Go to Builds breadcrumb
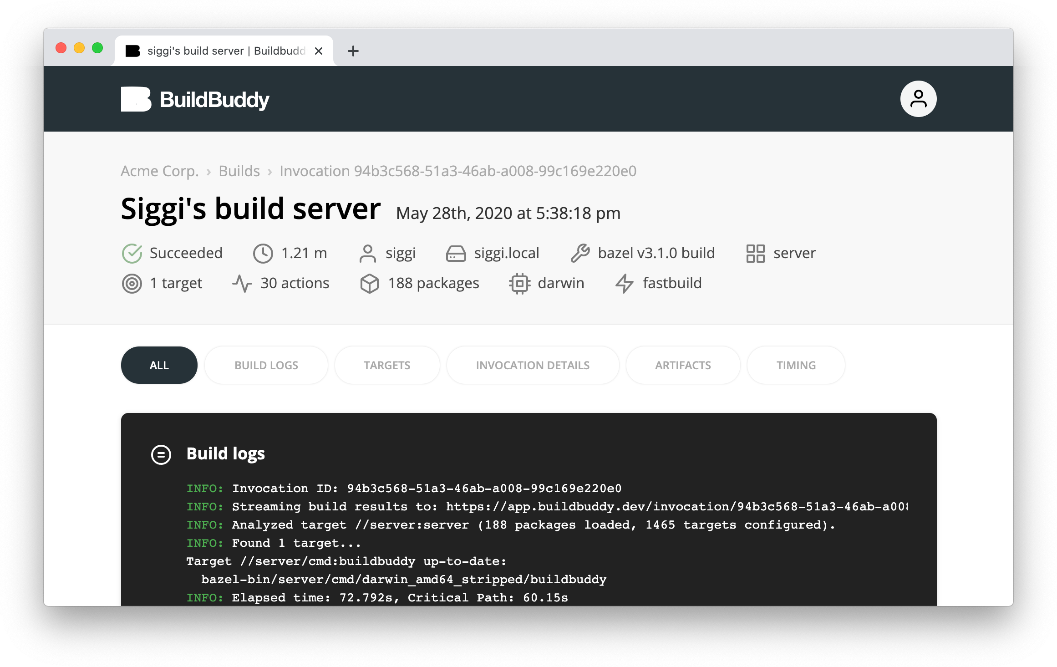The image size is (1057, 667). 239,171
